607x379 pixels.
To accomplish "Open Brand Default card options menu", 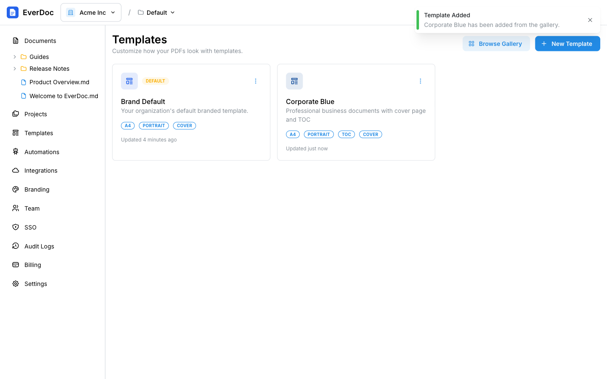I will 255,81.
